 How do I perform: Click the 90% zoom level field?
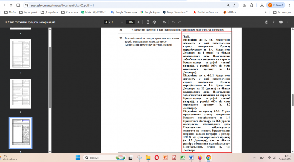point(130,22)
